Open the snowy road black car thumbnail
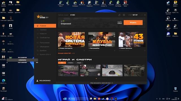181x101 pixels. pyautogui.click(x=112, y=70)
